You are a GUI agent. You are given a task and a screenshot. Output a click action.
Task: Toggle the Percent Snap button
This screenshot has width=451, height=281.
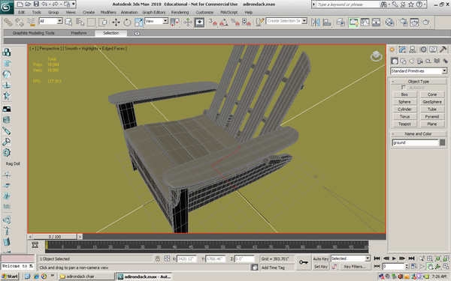tap(235, 22)
